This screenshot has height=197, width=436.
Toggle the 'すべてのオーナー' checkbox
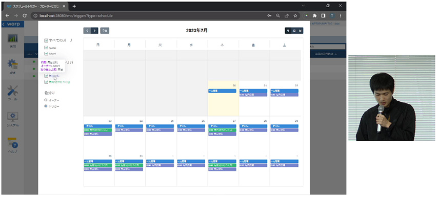tap(46, 40)
